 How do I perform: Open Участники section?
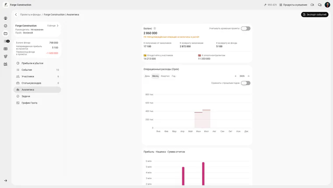[37, 76]
